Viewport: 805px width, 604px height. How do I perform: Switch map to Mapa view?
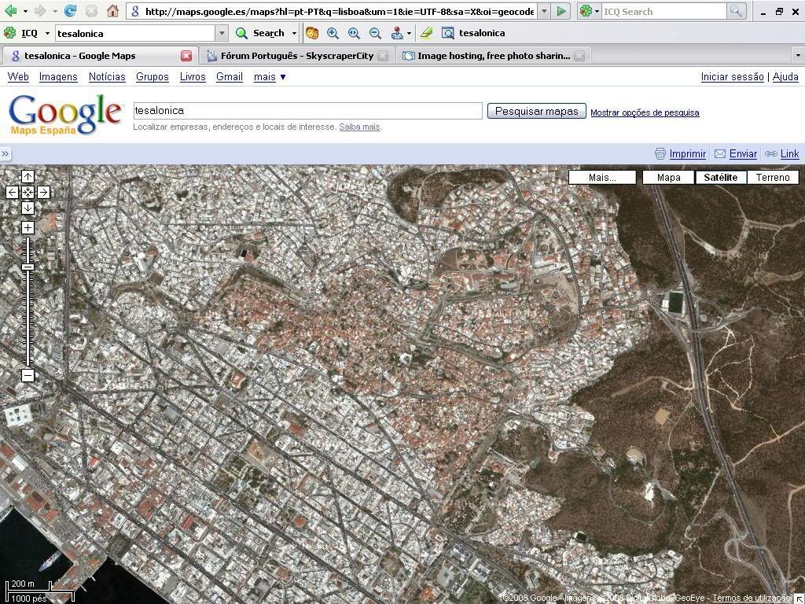point(668,177)
